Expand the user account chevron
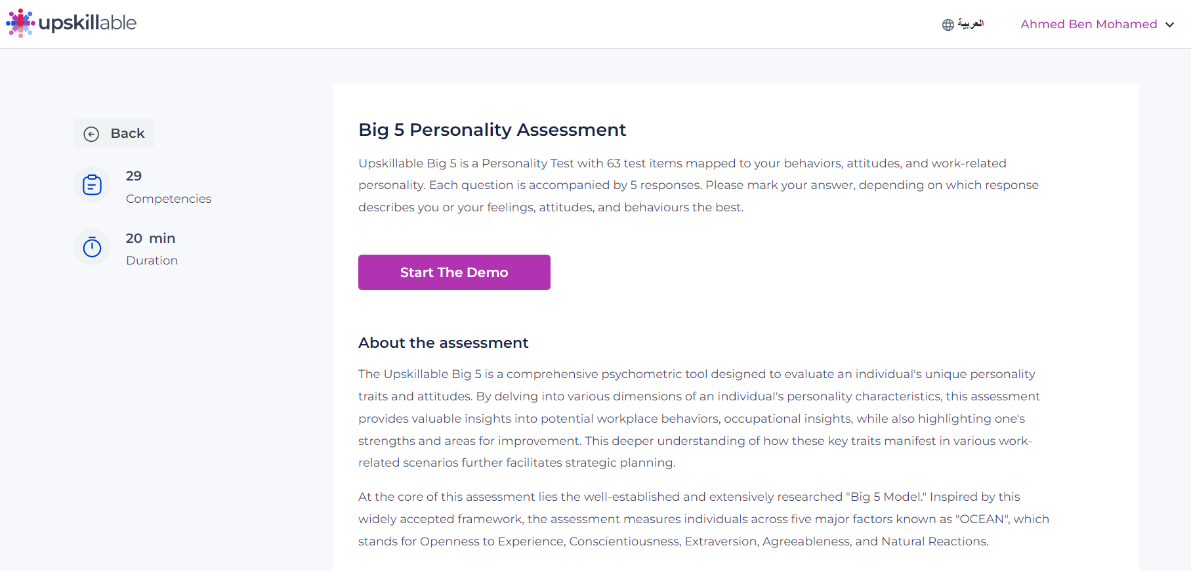 1169,25
